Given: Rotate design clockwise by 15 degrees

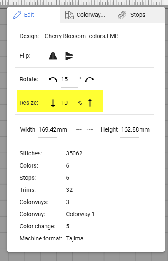Looking at the screenshot, I should point(90,80).
